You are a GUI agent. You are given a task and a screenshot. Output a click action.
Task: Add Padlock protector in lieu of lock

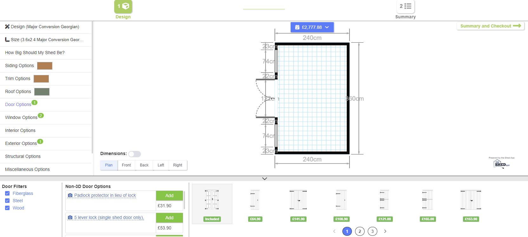pos(169,196)
